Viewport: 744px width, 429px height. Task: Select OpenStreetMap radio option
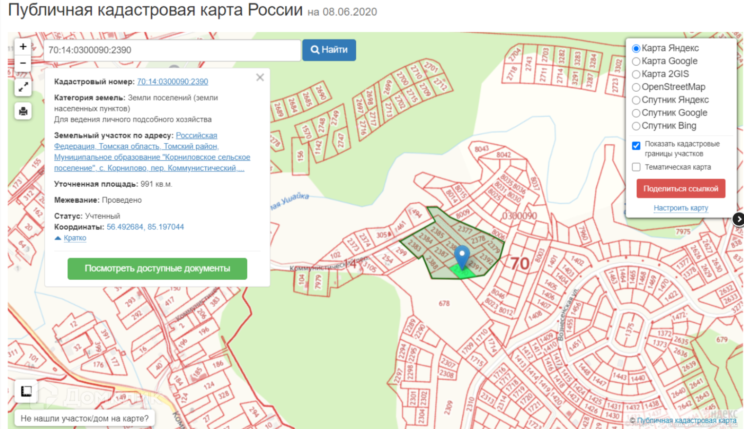click(x=636, y=87)
